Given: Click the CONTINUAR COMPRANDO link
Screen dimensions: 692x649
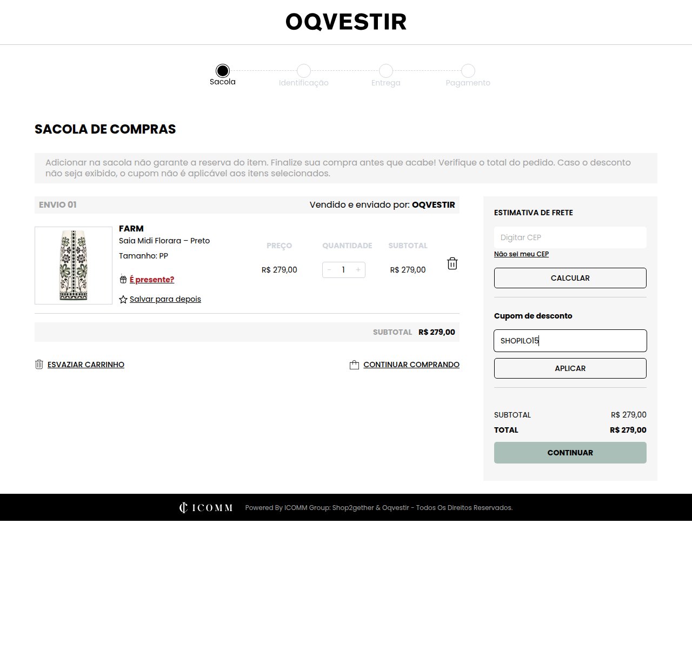Looking at the screenshot, I should click(411, 365).
